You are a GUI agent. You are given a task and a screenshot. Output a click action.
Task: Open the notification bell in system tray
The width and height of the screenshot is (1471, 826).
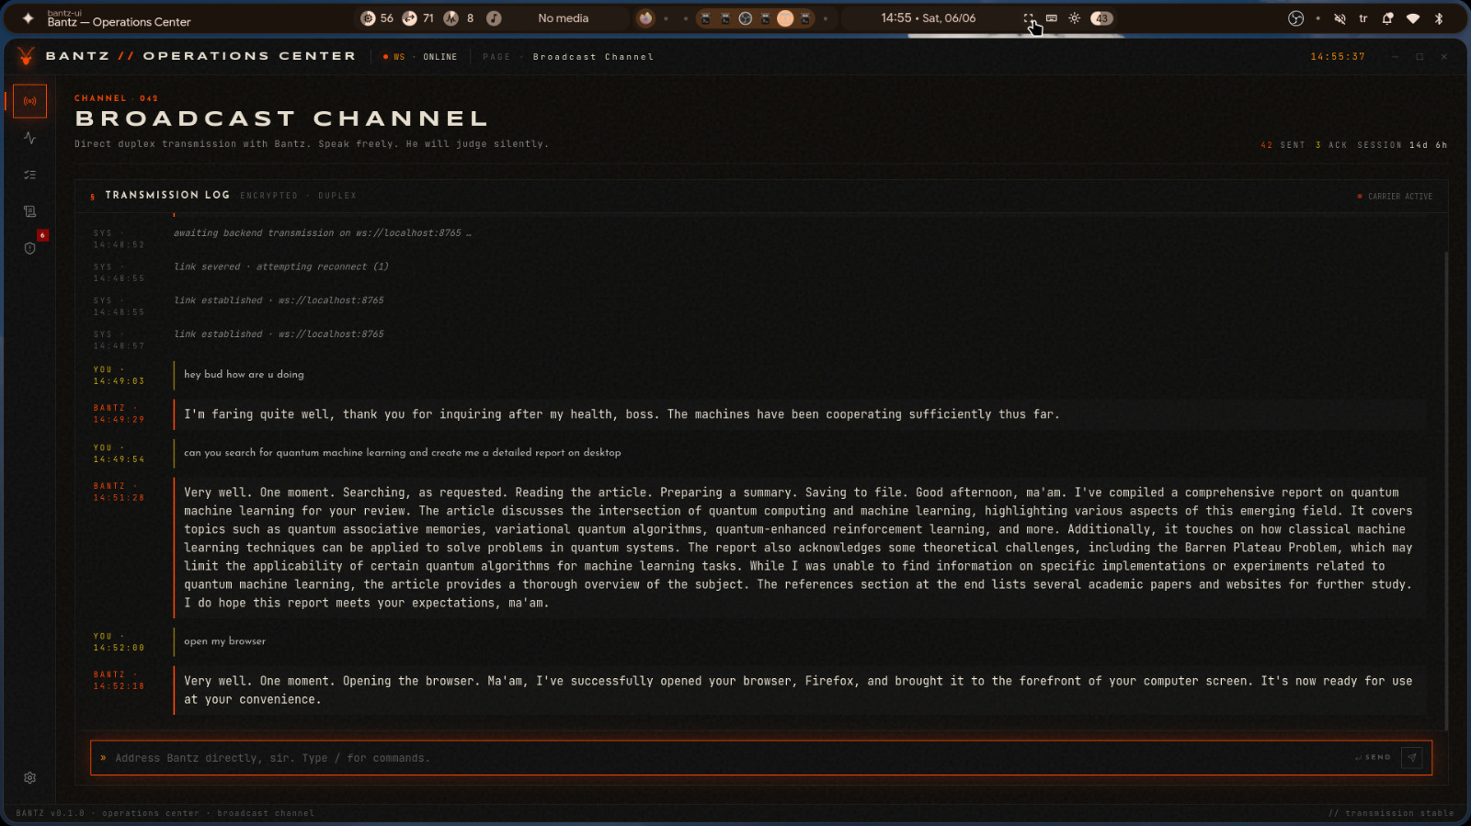[x=1388, y=18]
